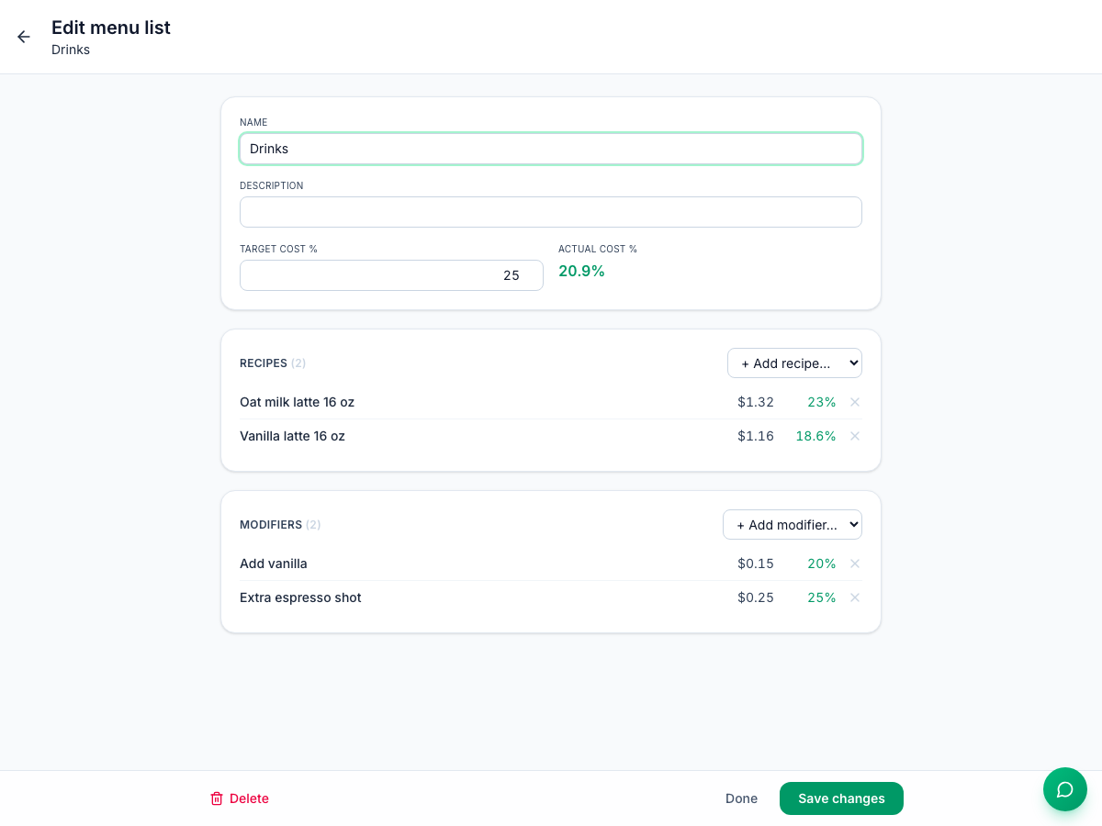1102x826 pixels.
Task: Click the Modifiers section heading
Action: click(271, 525)
